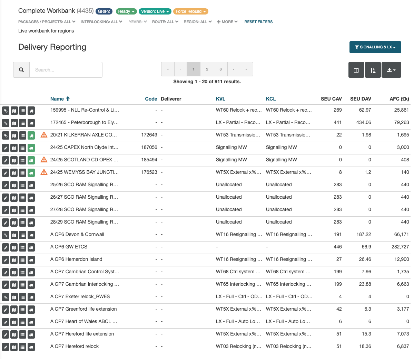Click the pencil edit icon for A CP6 GW ETCS
Screen dimensions: 414x359
[x=6, y=247]
